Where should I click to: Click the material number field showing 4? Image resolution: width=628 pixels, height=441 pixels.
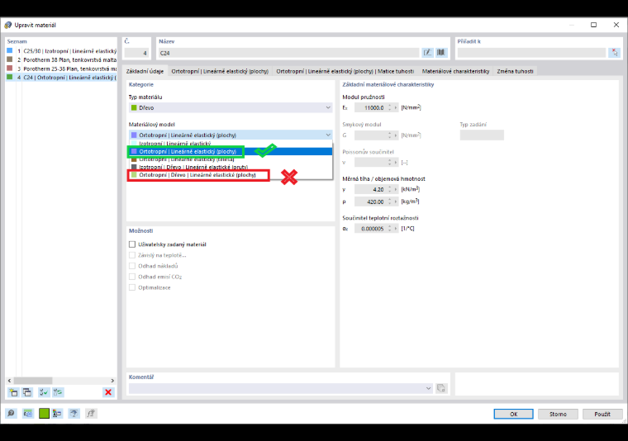coord(136,53)
